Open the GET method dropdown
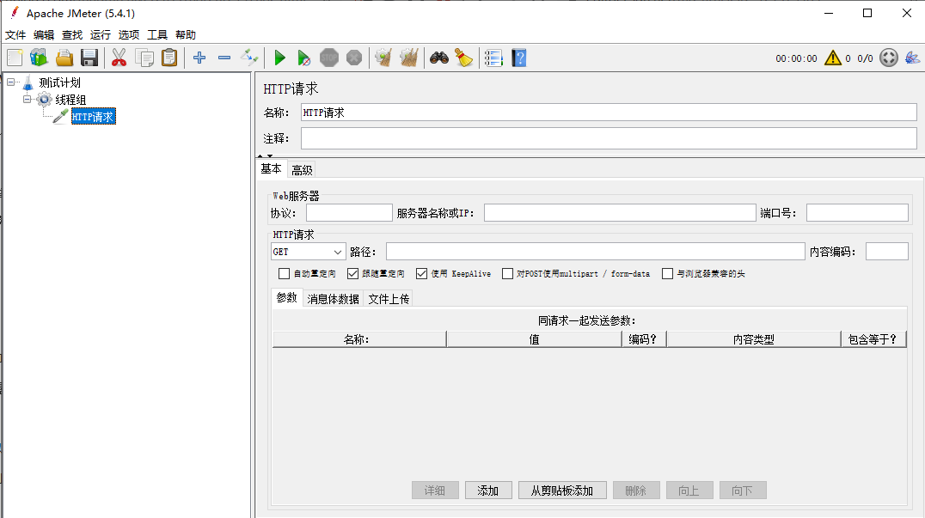The width and height of the screenshot is (925, 518). 308,252
